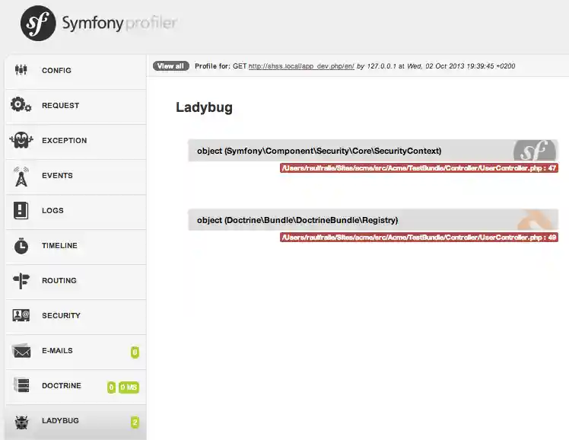Click the Config equalizer icon
The height and width of the screenshot is (440, 569).
pos(21,70)
